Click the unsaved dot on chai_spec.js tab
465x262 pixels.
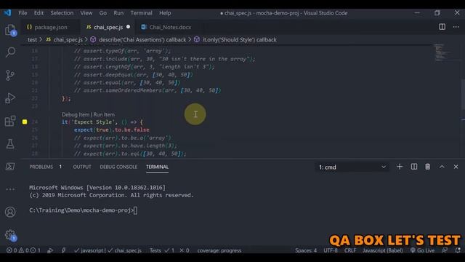[x=128, y=27]
